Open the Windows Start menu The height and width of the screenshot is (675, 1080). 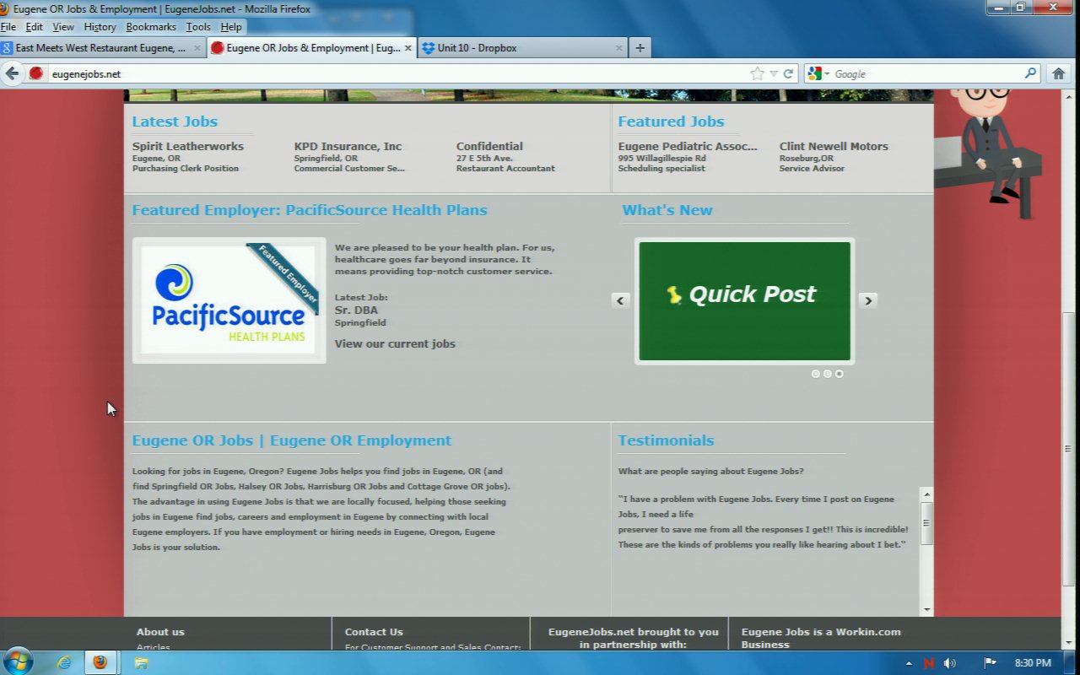(x=17, y=662)
